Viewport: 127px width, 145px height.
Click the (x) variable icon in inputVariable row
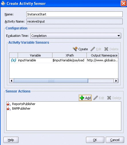click(13, 60)
